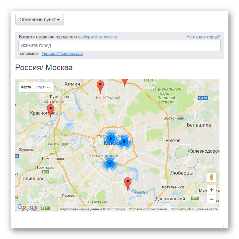
Task: Click the Котельники label on the map
Action: click(x=173, y=187)
